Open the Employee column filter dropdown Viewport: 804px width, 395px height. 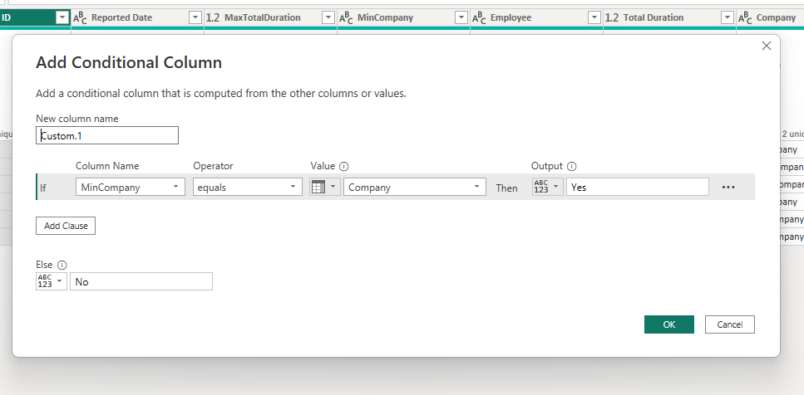594,17
